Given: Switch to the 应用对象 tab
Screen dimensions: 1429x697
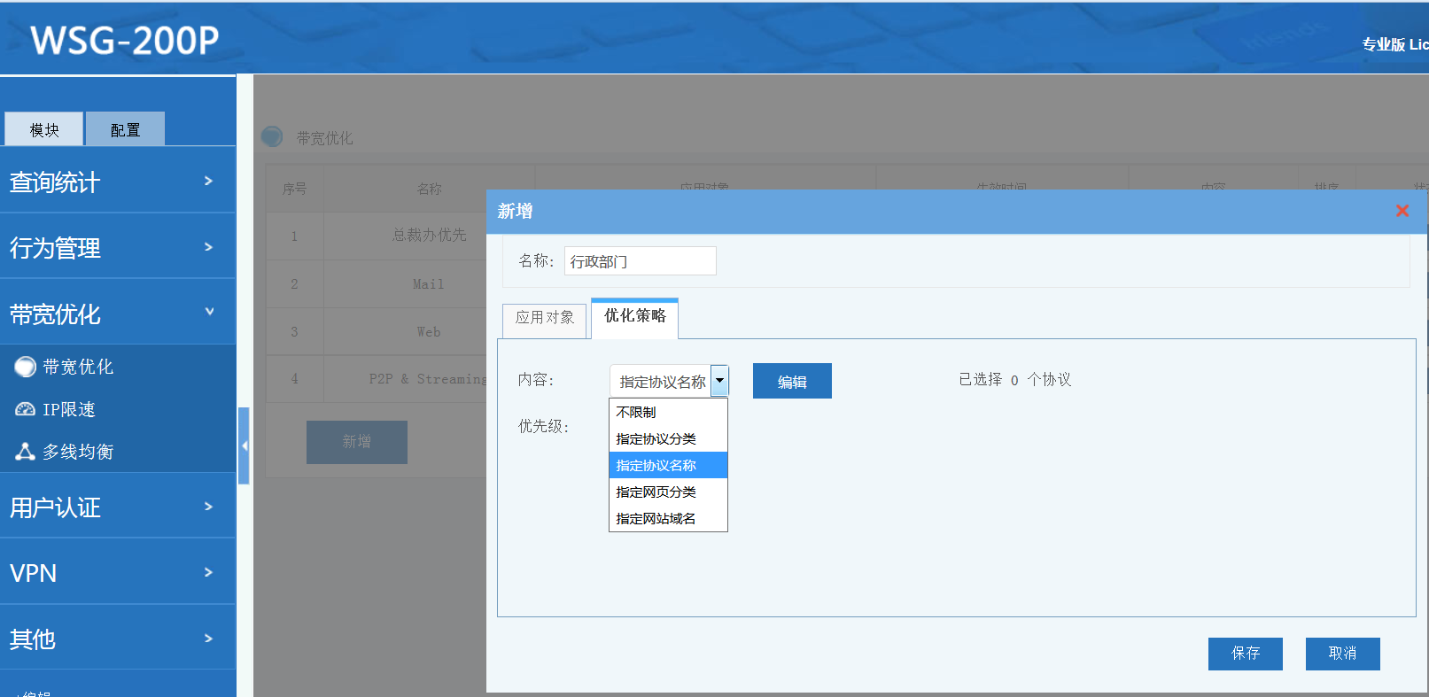Looking at the screenshot, I should pyautogui.click(x=545, y=318).
